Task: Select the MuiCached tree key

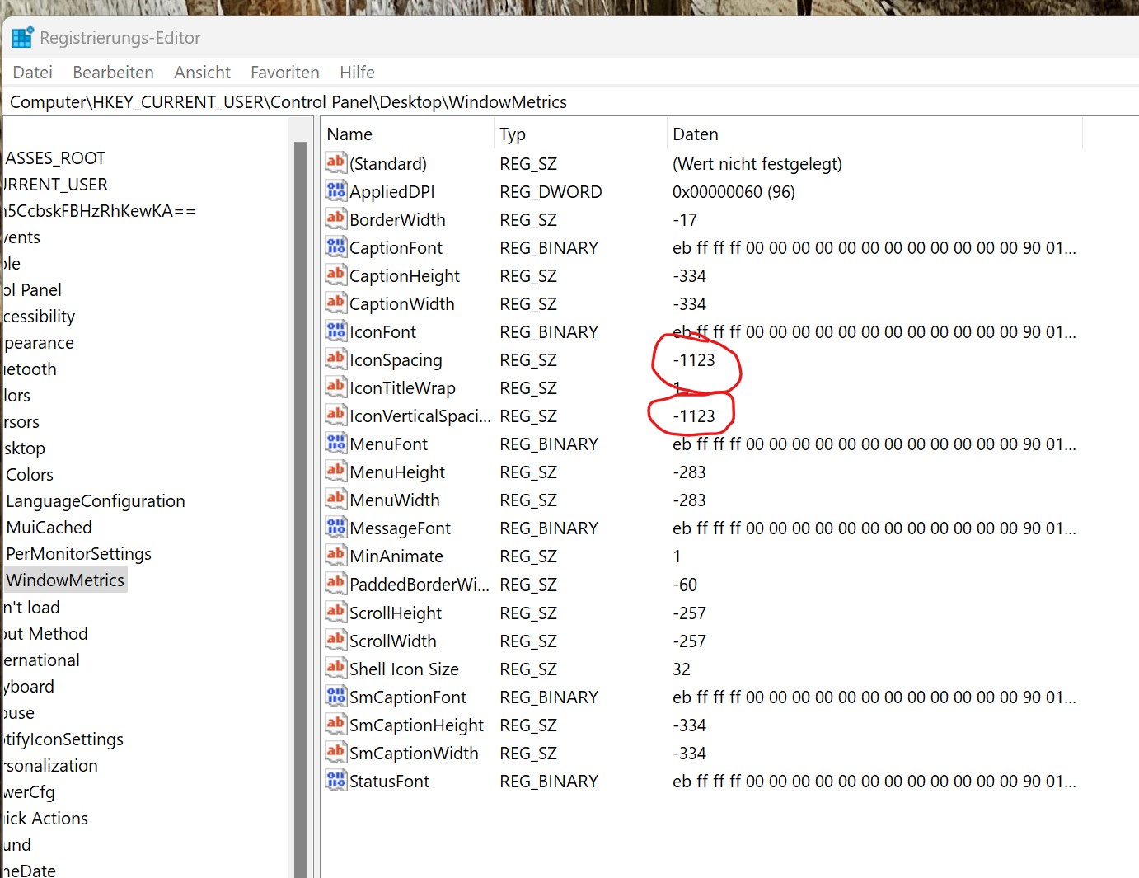Action: click(x=49, y=527)
